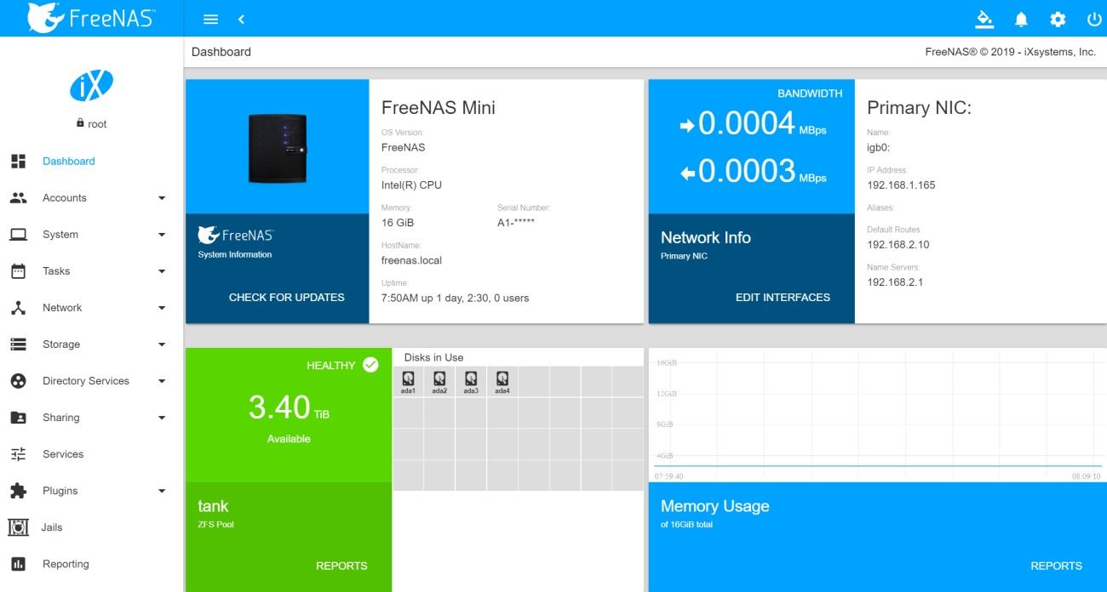Open the settings gear icon
This screenshot has height=592, width=1107.
1058,19
